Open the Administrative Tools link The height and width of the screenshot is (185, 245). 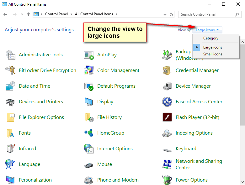(41, 55)
